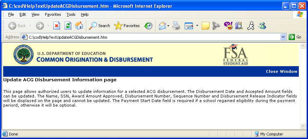Click the green Go button
The width and height of the screenshot is (308, 139).
tap(295, 37)
